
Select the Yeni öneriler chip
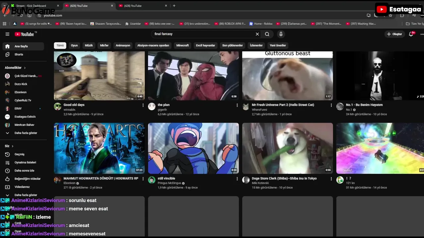tap(278, 45)
